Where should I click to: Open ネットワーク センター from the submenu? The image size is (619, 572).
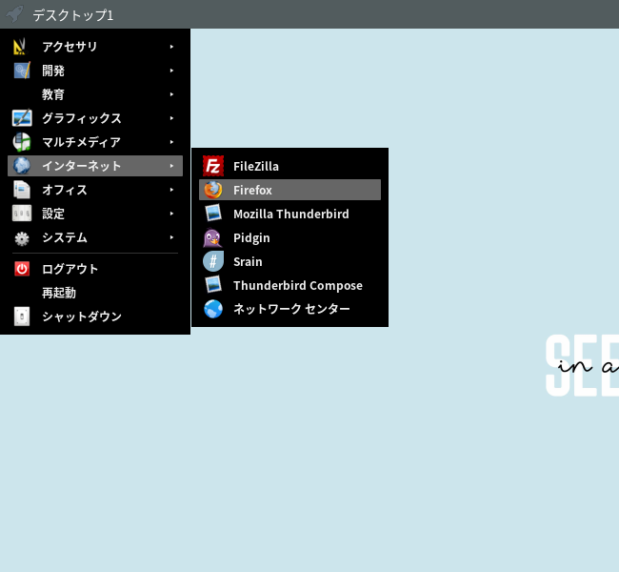click(x=290, y=309)
